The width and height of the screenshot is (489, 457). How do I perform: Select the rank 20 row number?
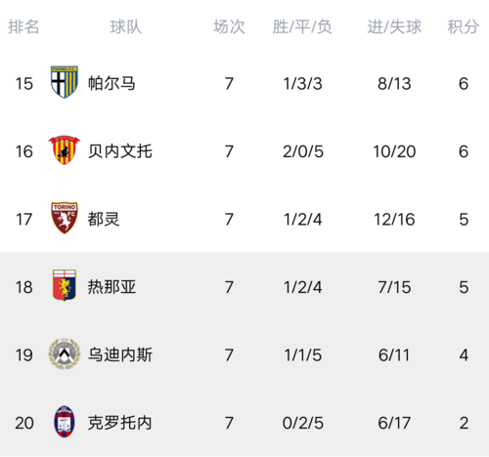pos(24,423)
